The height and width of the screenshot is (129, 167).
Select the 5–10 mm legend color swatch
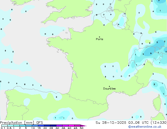point(29,126)
